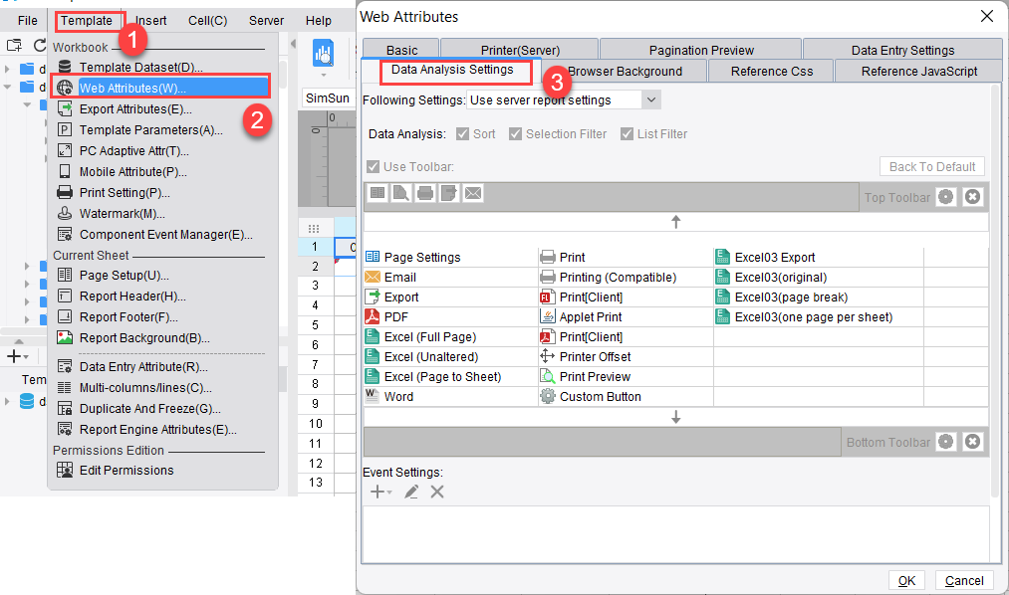The width and height of the screenshot is (1009, 595).
Task: Open the add-event dropdown arrow
Action: (x=390, y=492)
